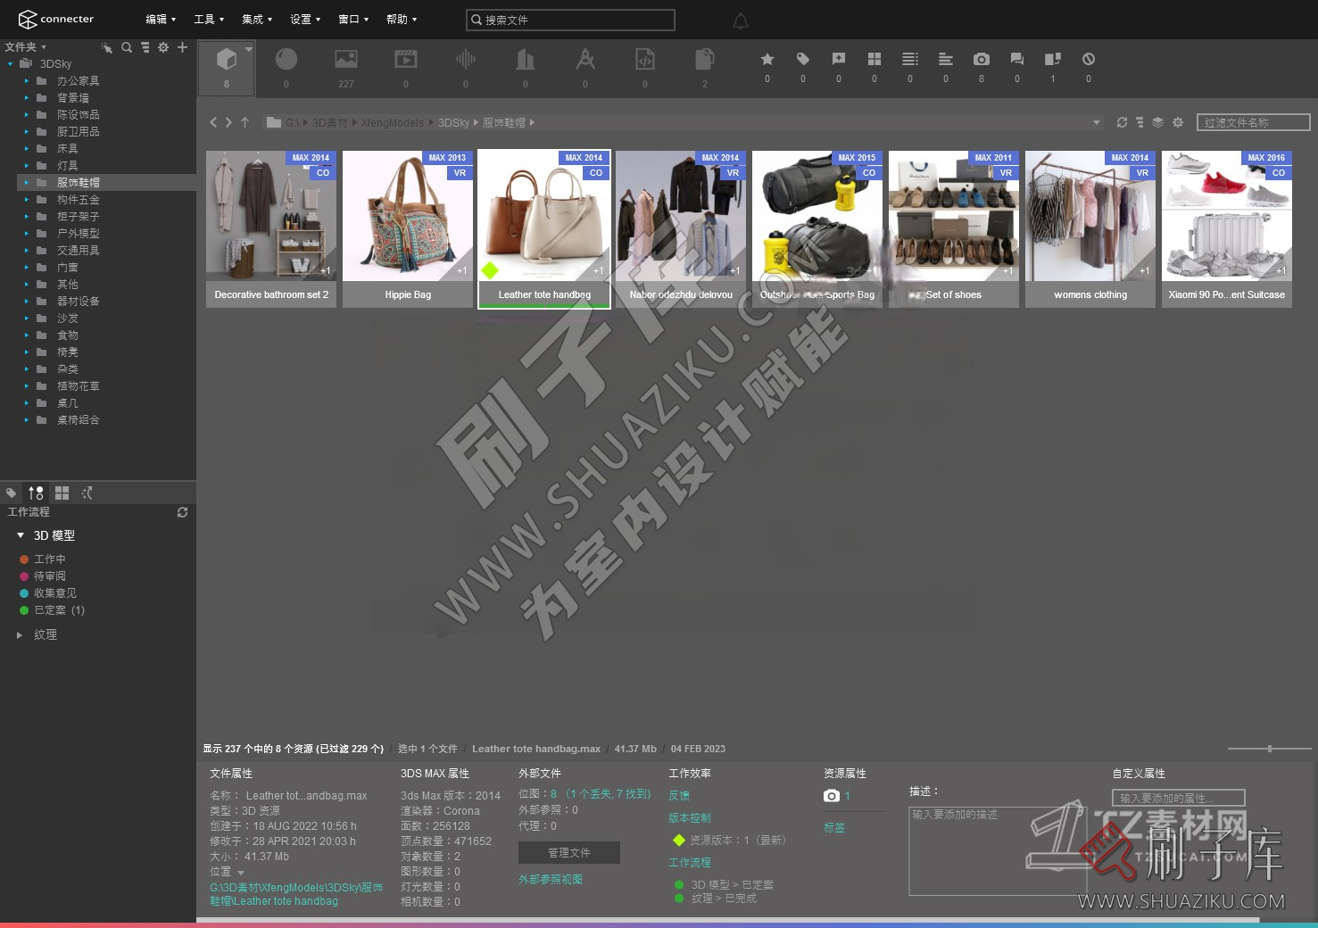Viewport: 1318px width, 928px height.
Task: Open folder panel settings gear
Action: pyautogui.click(x=162, y=47)
